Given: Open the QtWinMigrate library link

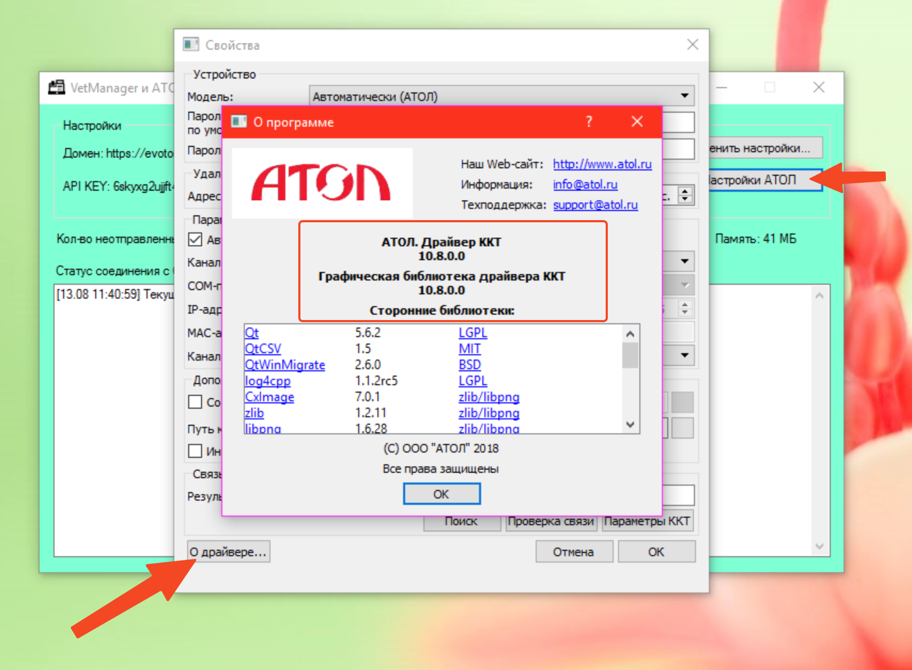Looking at the screenshot, I should click(x=285, y=365).
